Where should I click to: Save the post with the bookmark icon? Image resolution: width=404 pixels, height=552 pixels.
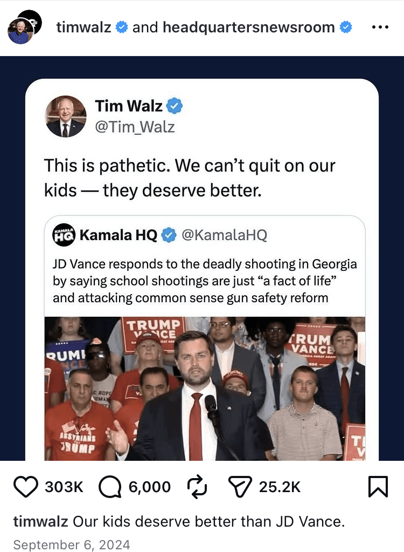378,487
